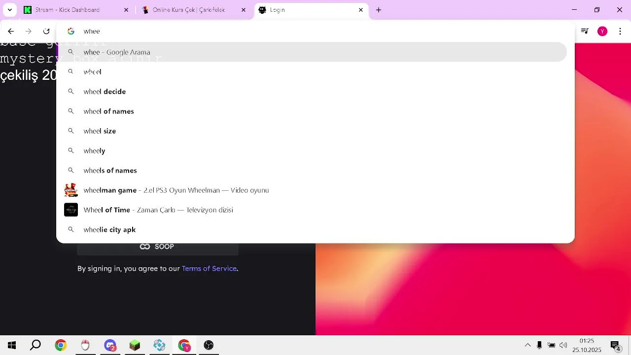Open the Chrome profile avatar 'Y'
This screenshot has height=355, width=631.
[x=602, y=31]
